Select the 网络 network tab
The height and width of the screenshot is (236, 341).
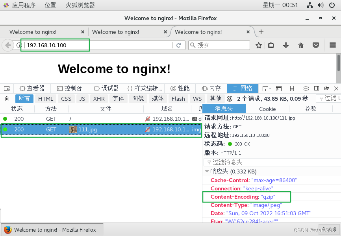click(243, 88)
